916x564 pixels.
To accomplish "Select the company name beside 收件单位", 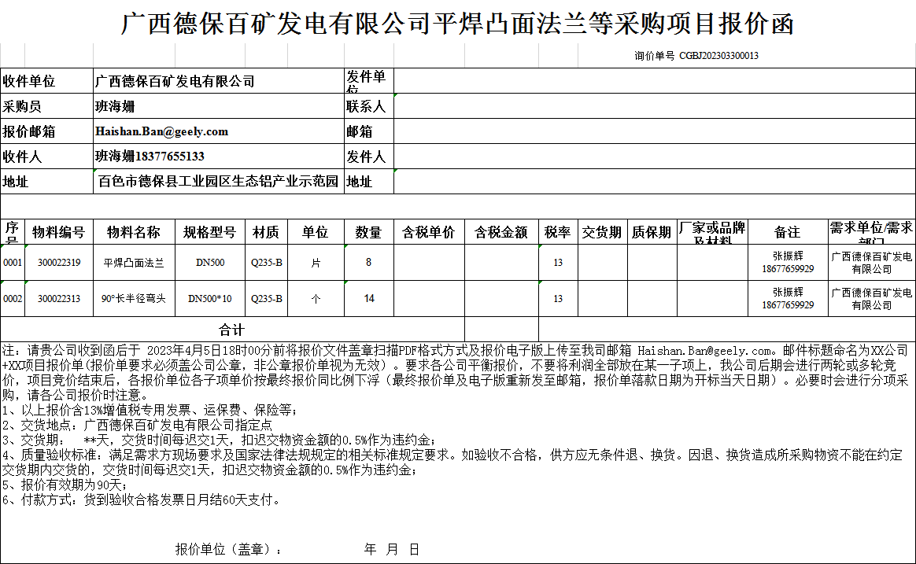I will [x=219, y=80].
